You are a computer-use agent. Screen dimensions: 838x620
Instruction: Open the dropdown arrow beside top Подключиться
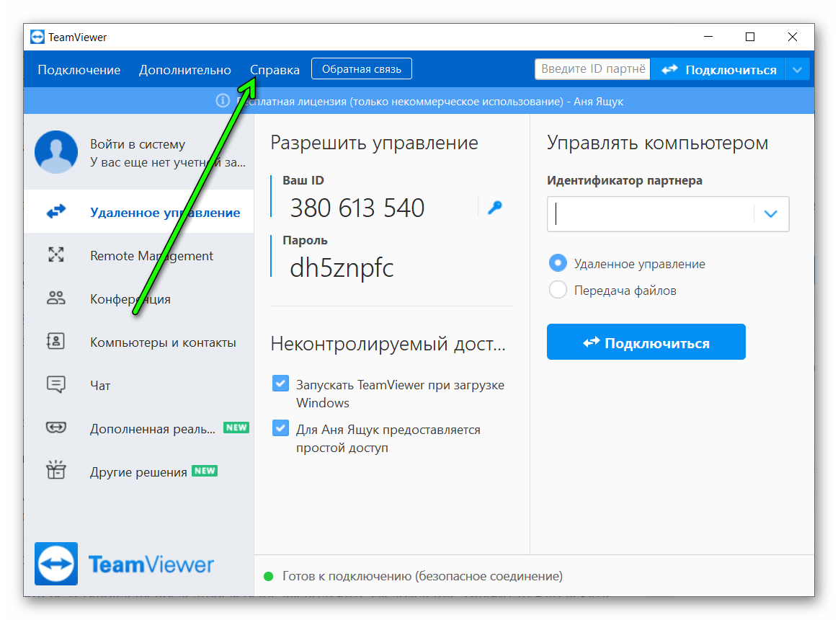point(797,70)
